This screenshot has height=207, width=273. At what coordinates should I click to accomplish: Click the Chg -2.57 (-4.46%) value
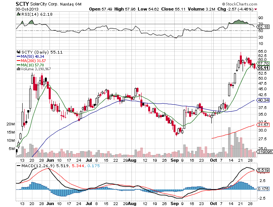pyautogui.click(x=235, y=9)
